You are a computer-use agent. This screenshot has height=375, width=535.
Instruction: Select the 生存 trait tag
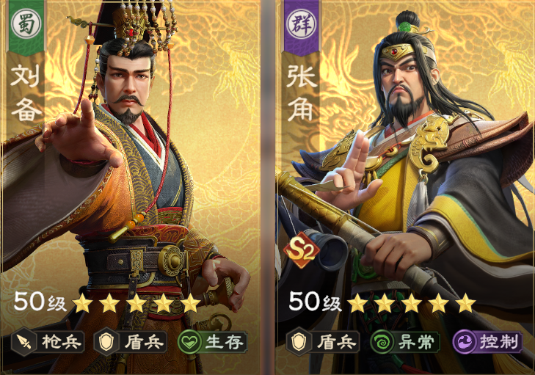tap(212, 341)
